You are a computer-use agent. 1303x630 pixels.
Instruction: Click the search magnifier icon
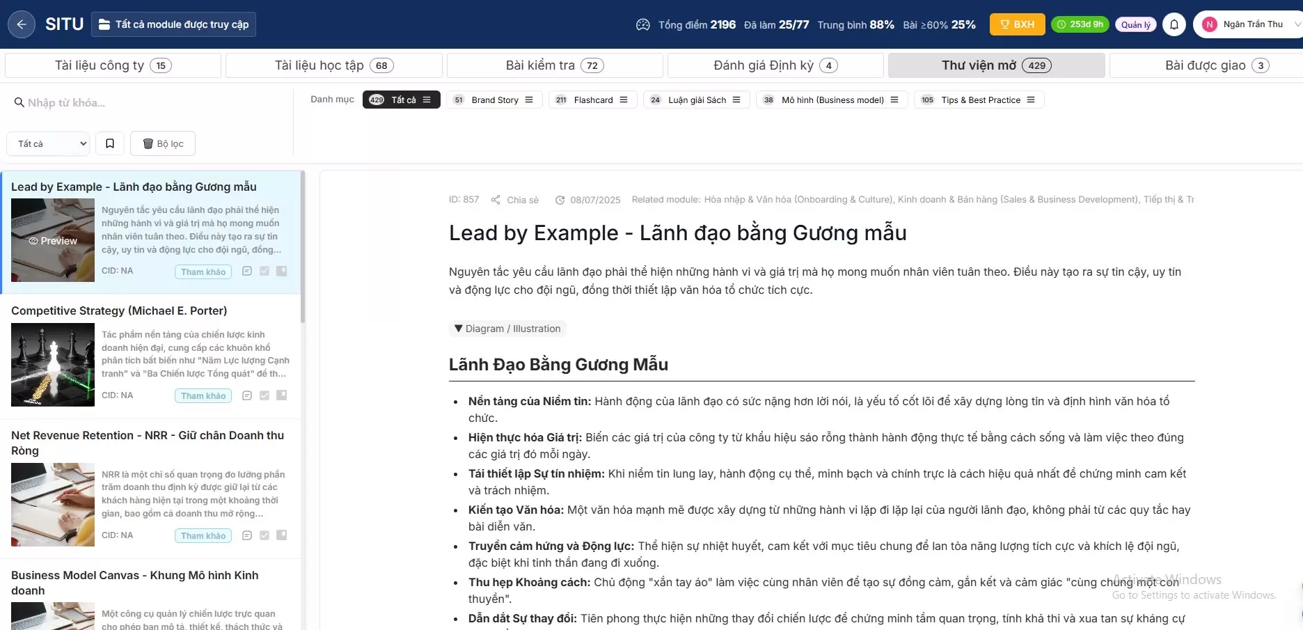19,102
